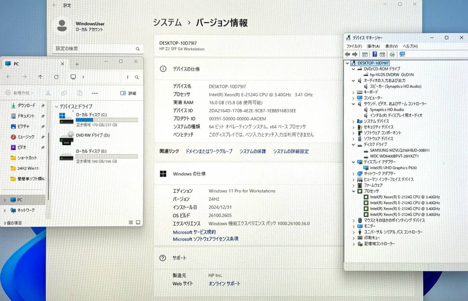Click the copy icon in Explorer toolbar
The width and height of the screenshot is (468, 301).
coord(64,93)
